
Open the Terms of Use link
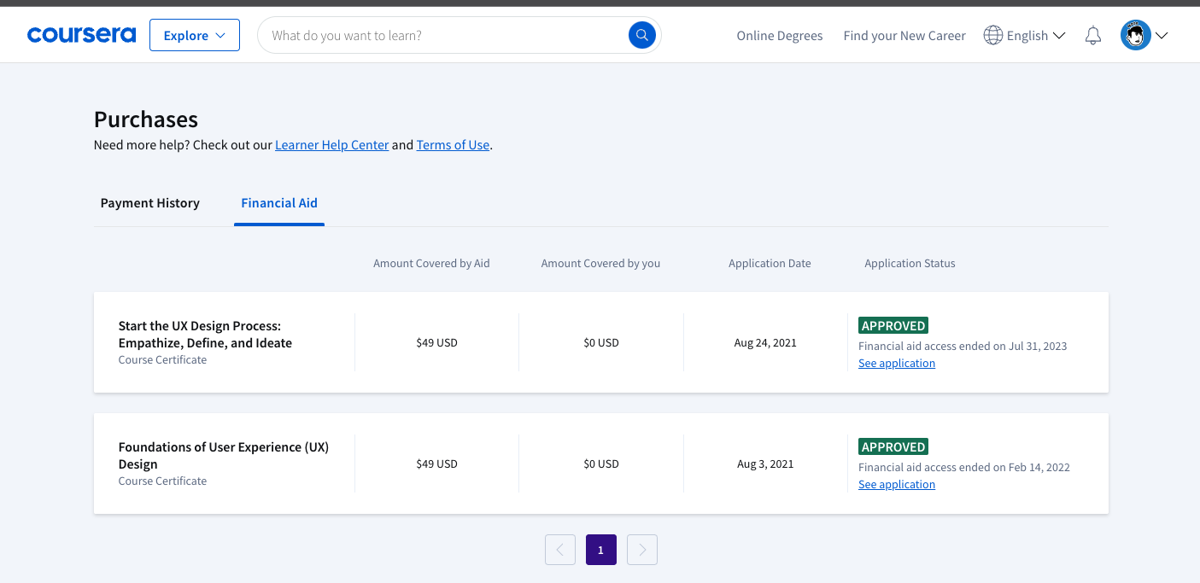pyautogui.click(x=453, y=145)
